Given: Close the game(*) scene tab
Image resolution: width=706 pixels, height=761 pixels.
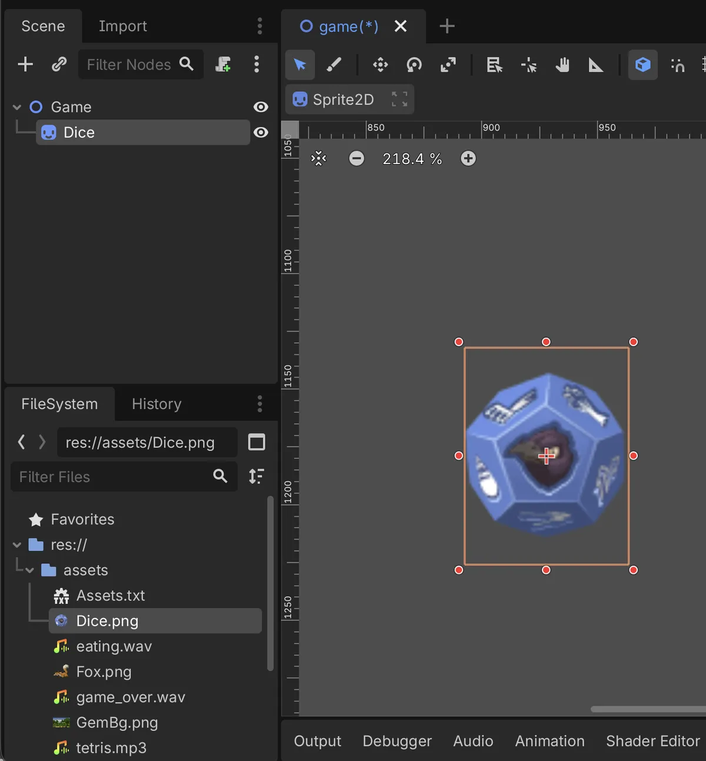Looking at the screenshot, I should [401, 26].
